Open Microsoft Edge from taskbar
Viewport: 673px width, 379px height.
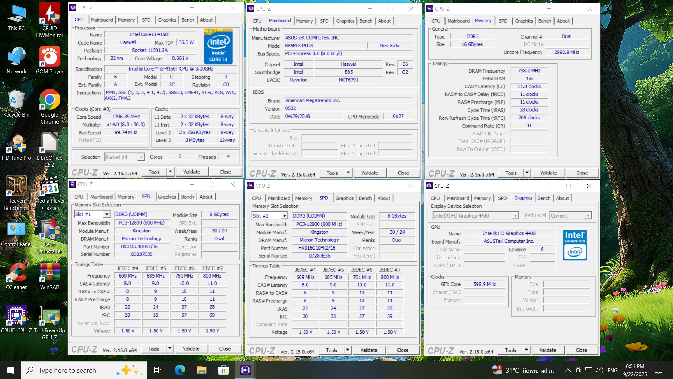pos(180,370)
